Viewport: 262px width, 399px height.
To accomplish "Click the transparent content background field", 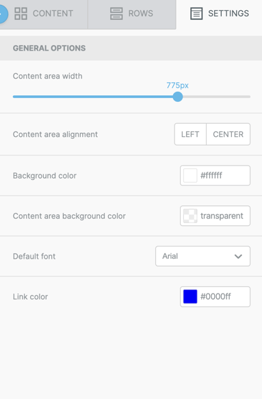I will (x=215, y=216).
